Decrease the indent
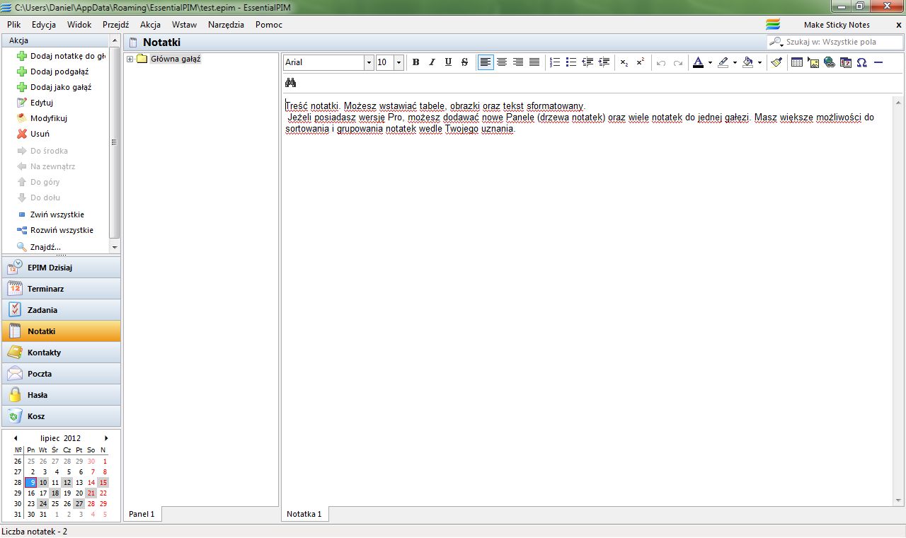The width and height of the screenshot is (906, 538). pos(587,62)
